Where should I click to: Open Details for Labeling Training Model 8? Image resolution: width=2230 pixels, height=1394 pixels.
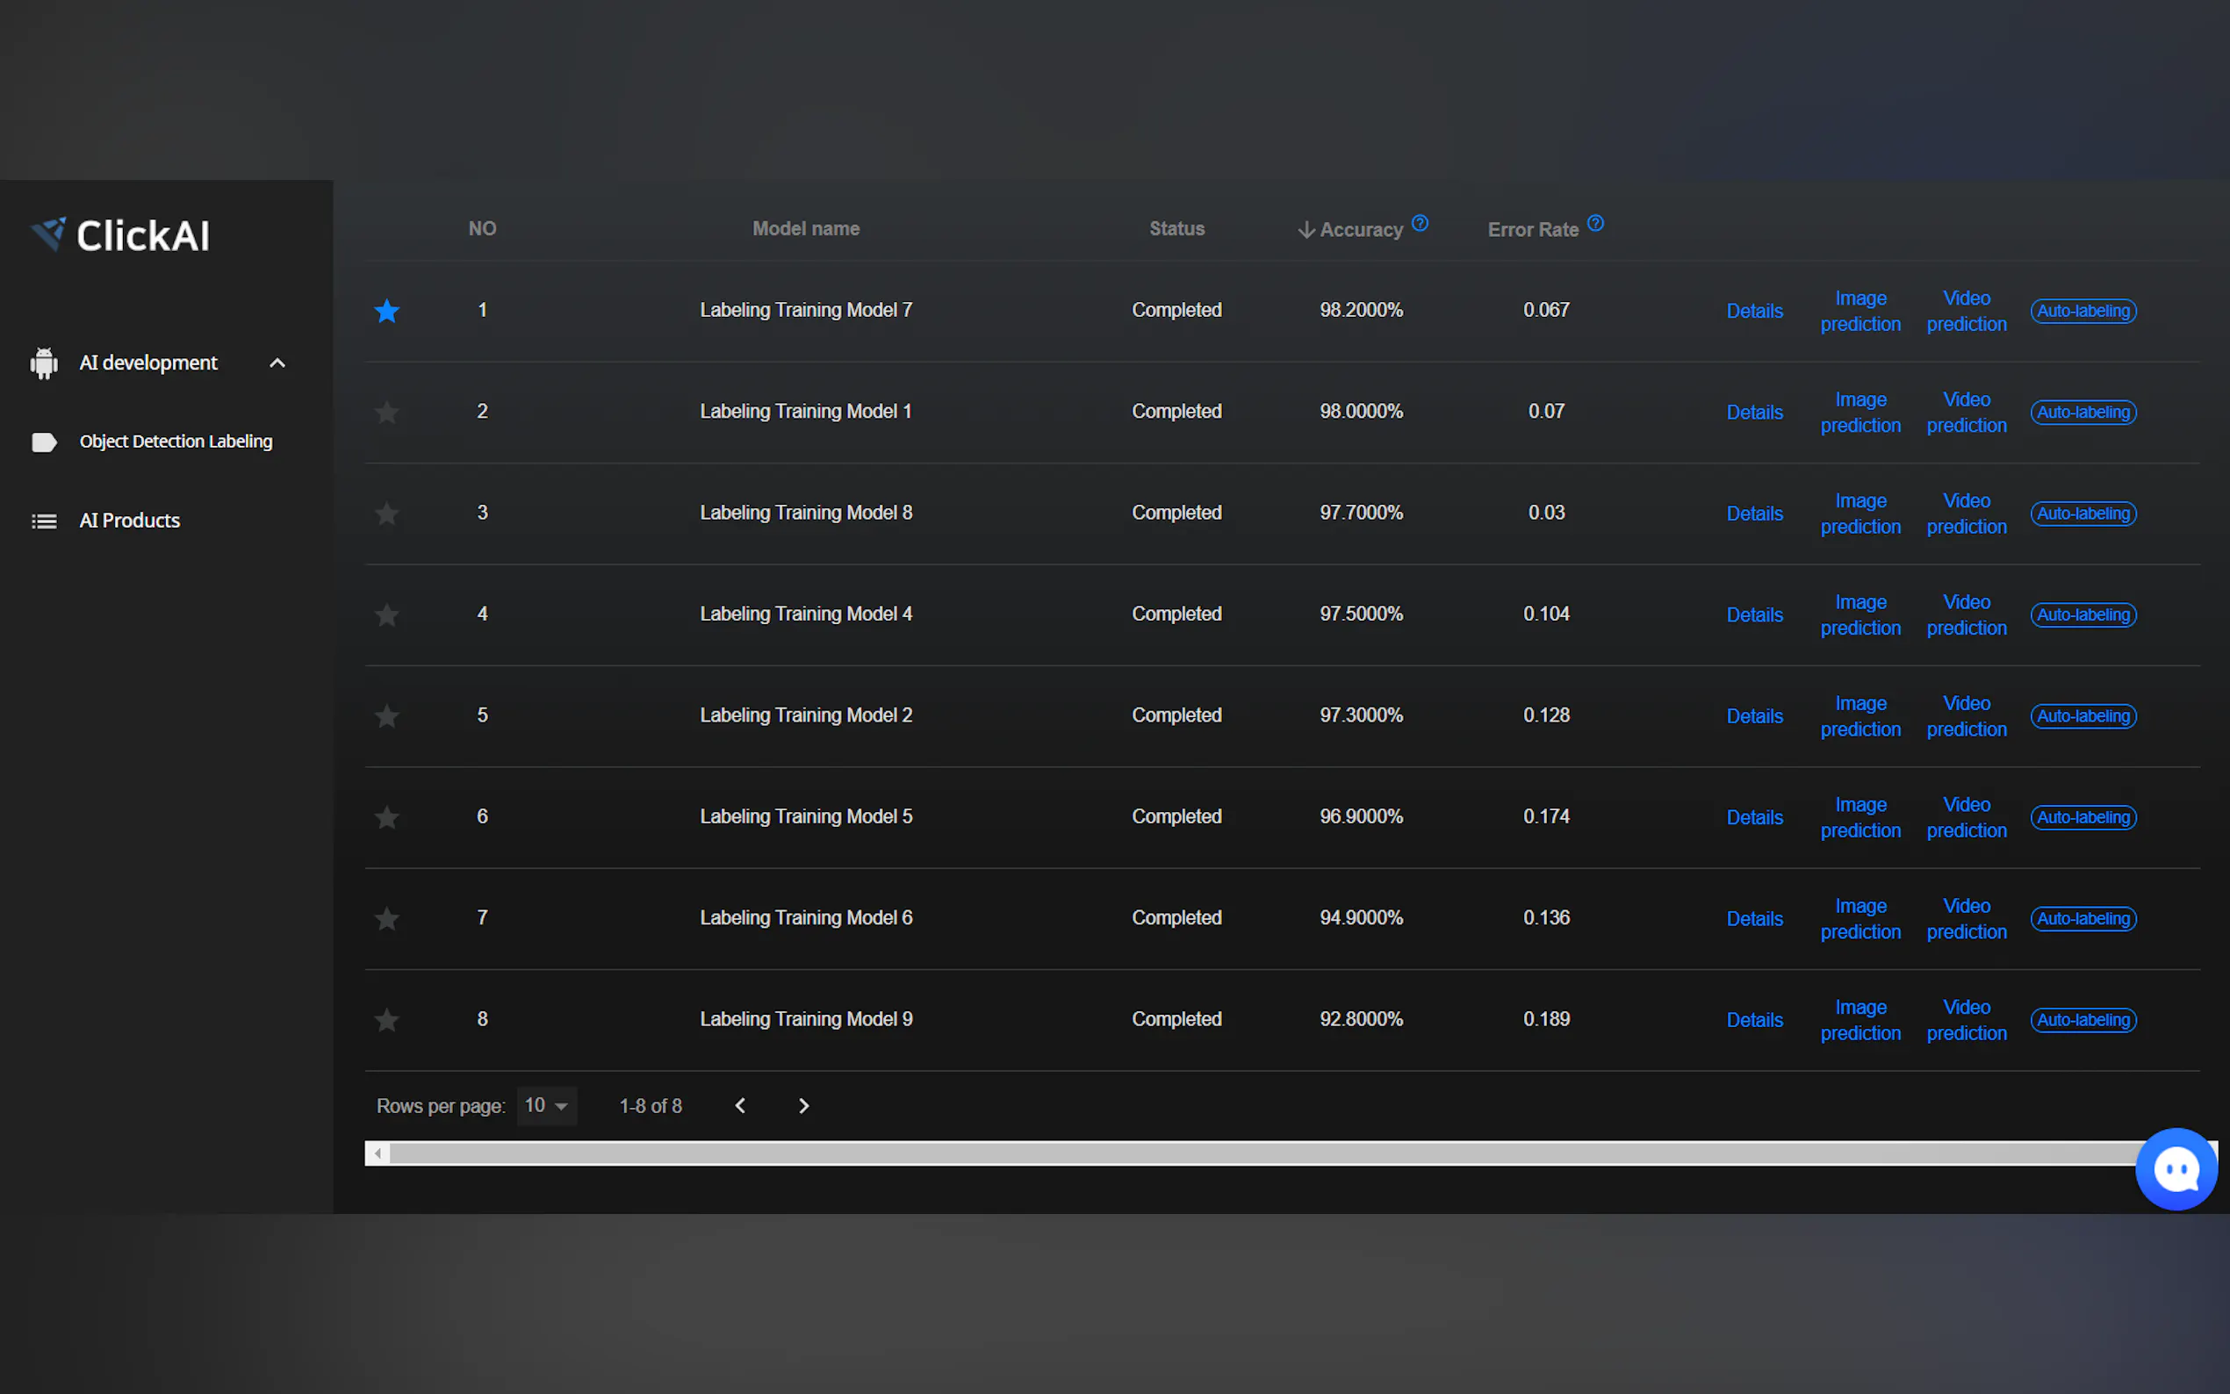(1753, 514)
